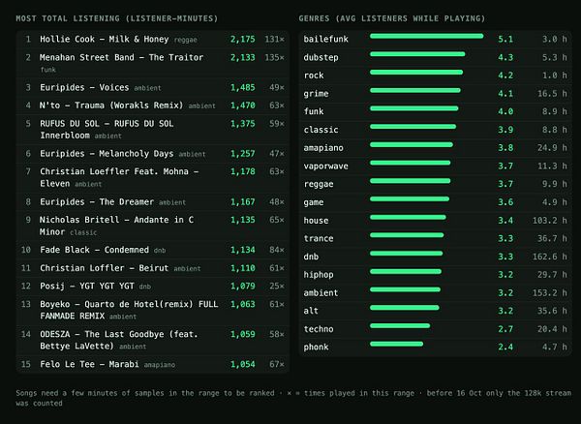The image size is (581, 424).
Task: Click the 131× play count
Action: click(275, 40)
